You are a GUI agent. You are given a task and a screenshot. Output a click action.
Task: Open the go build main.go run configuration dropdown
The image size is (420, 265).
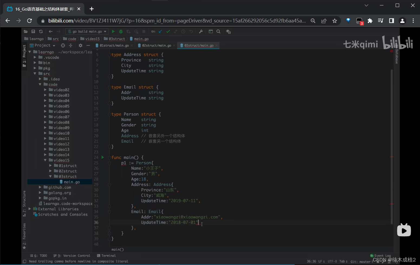tap(87, 32)
